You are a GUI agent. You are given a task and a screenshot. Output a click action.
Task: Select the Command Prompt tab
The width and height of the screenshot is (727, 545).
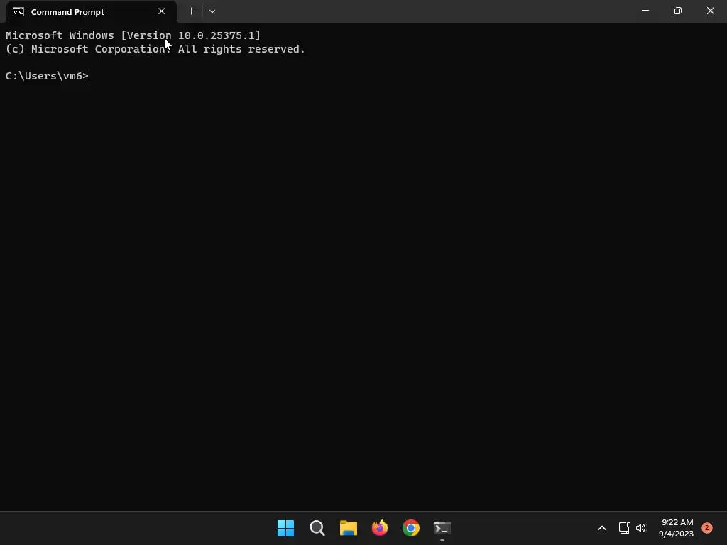click(x=92, y=11)
